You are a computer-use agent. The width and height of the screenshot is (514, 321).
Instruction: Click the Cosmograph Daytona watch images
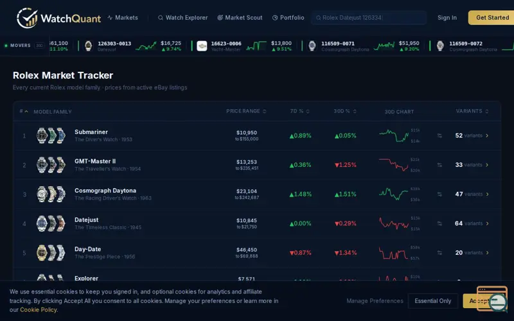[x=51, y=195]
